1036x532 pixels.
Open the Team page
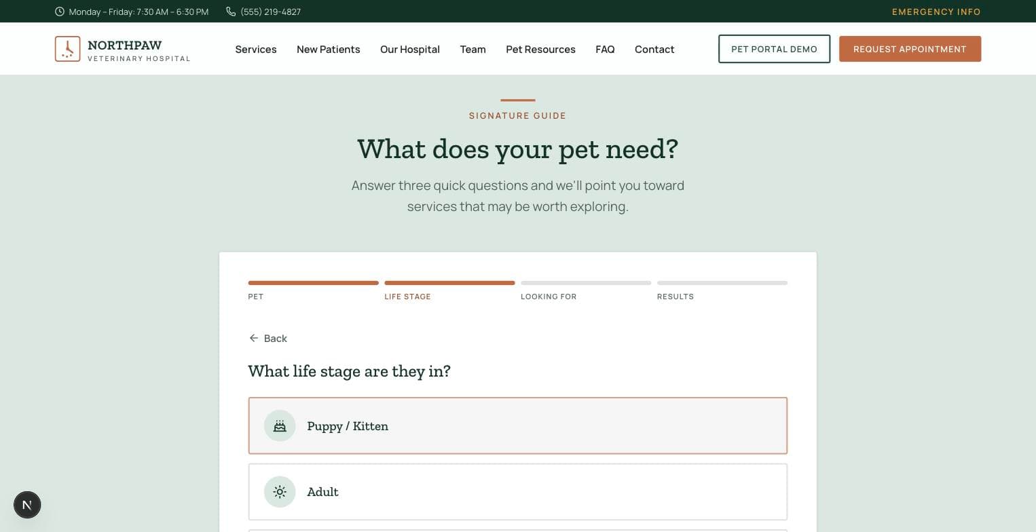tap(473, 49)
